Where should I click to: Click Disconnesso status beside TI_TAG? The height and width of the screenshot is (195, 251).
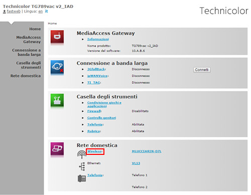tap(141, 83)
